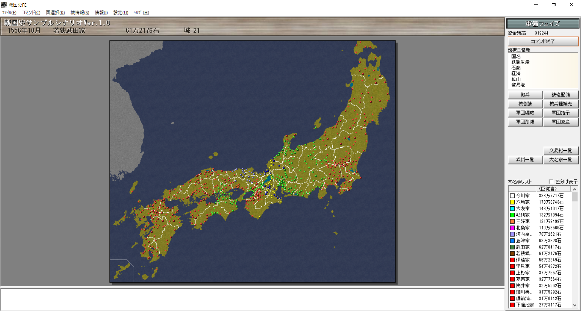Open the ファイル(F) menu
This screenshot has width=581, height=311.
click(9, 12)
